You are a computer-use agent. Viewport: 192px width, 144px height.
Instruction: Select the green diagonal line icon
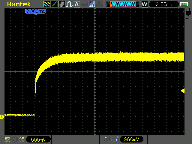point(54,4)
